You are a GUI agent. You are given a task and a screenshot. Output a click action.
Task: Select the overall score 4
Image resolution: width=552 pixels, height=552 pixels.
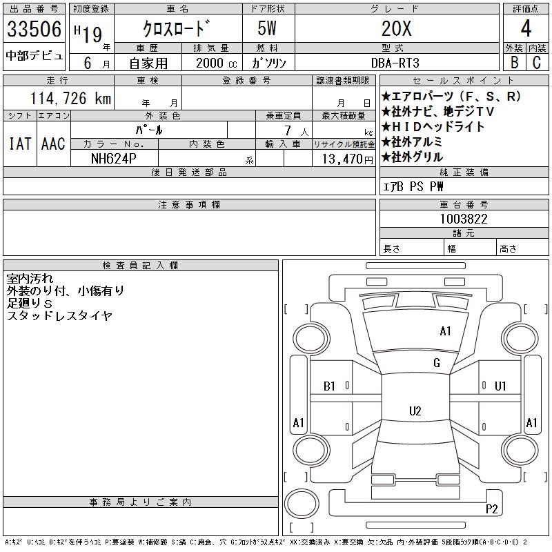pyautogui.click(x=526, y=28)
